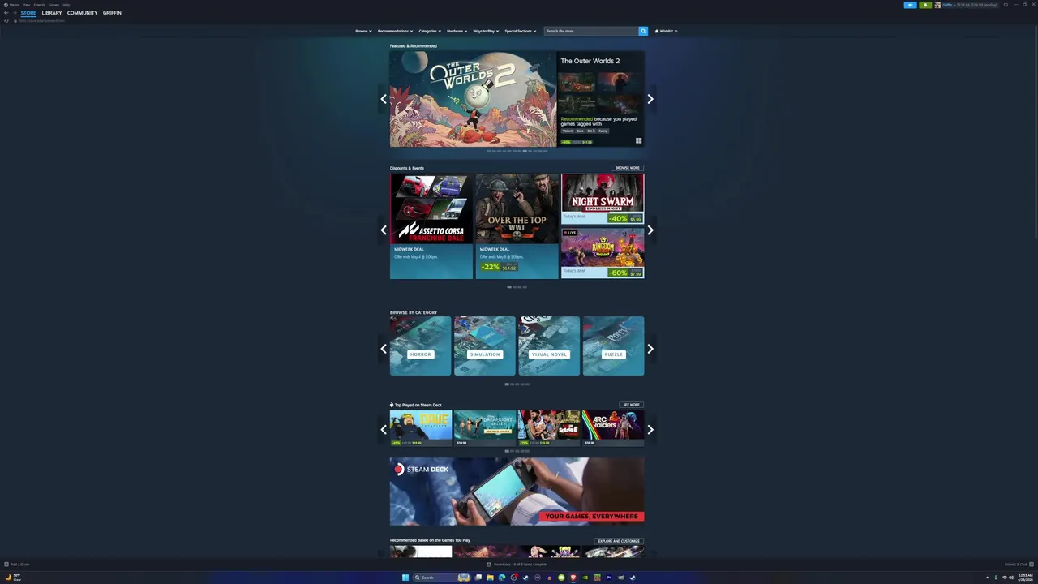Show next Browse by Category set

click(650, 349)
